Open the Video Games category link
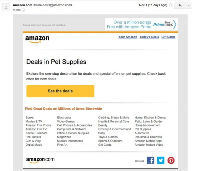 pos(66,121)
